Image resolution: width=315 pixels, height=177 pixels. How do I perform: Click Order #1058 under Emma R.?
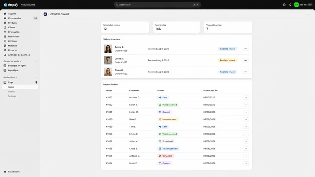[x=121, y=51]
